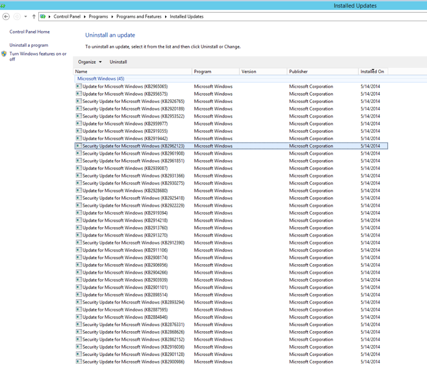Image resolution: width=427 pixels, height=368 pixels.
Task: Open the Organize dropdown menu
Action: click(x=90, y=62)
